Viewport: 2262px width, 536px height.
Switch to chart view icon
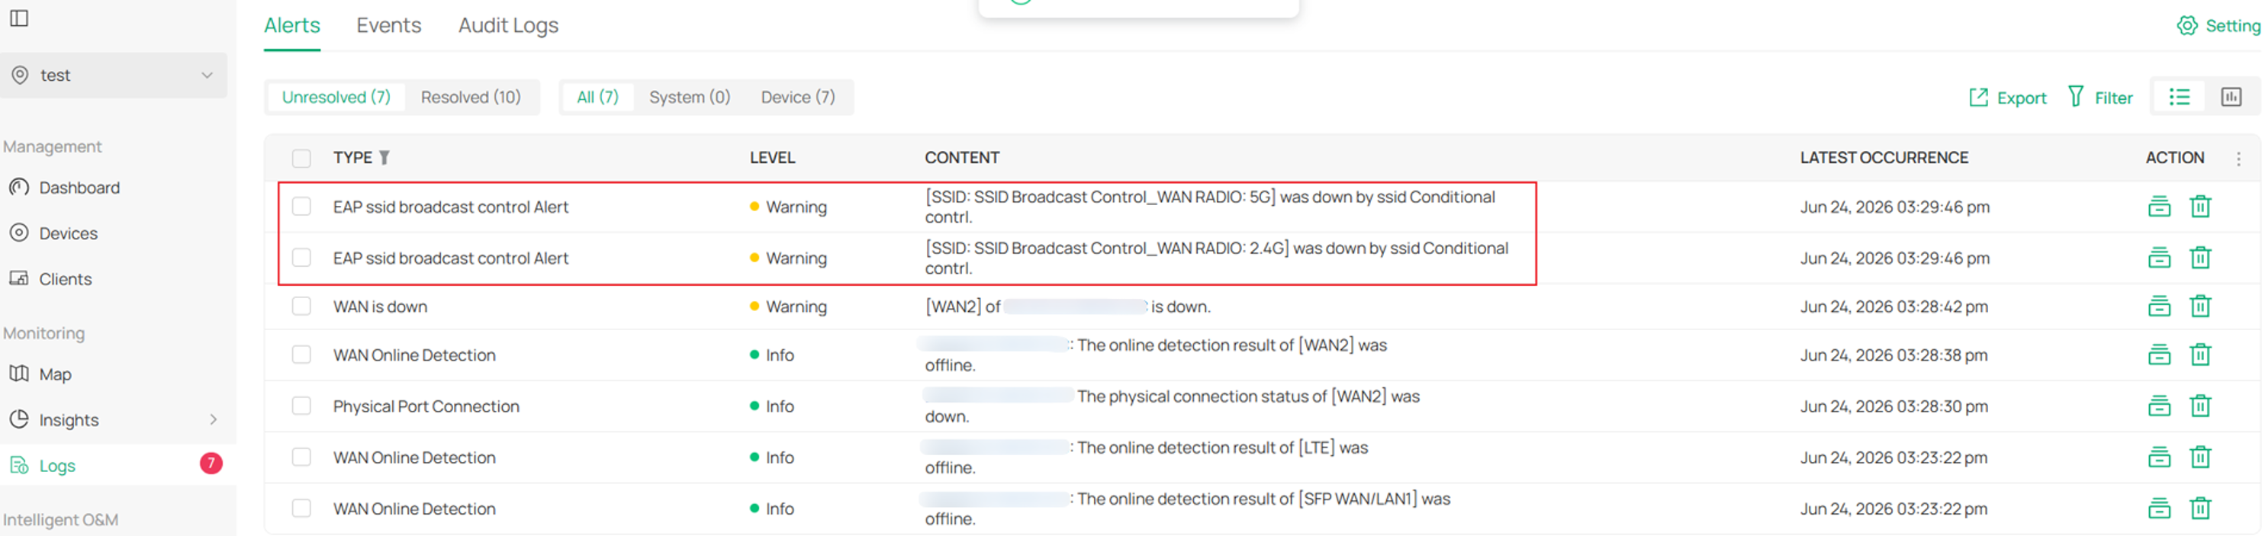click(x=2231, y=98)
